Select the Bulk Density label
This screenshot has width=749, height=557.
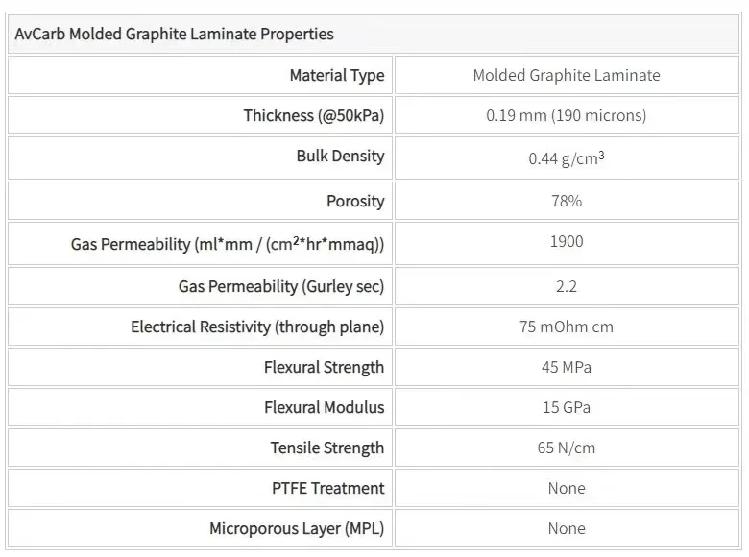coord(340,156)
